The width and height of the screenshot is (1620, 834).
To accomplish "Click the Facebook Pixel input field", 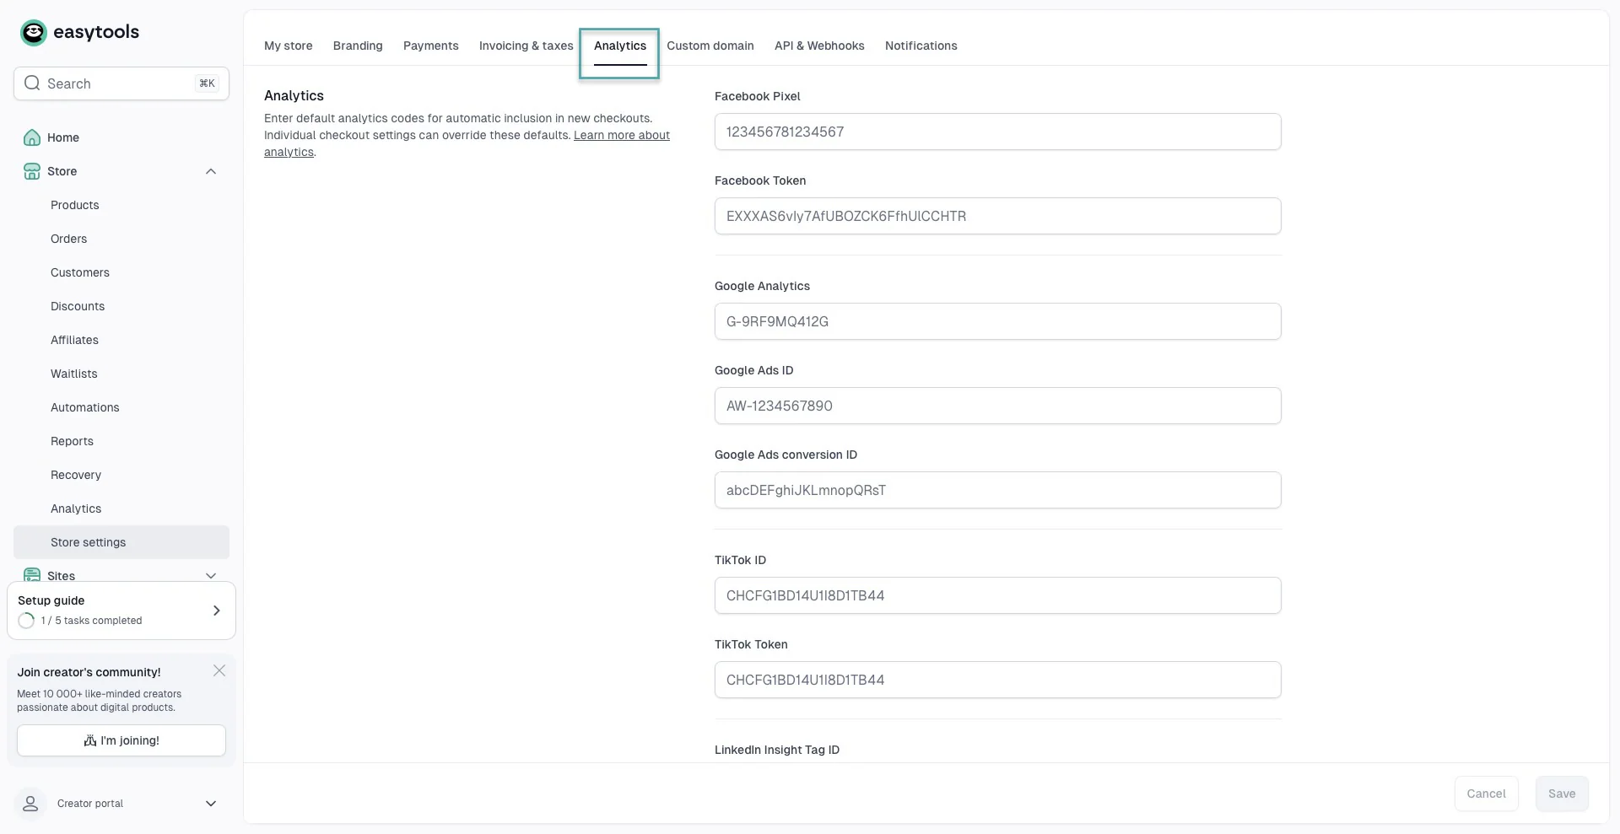I will (x=998, y=132).
